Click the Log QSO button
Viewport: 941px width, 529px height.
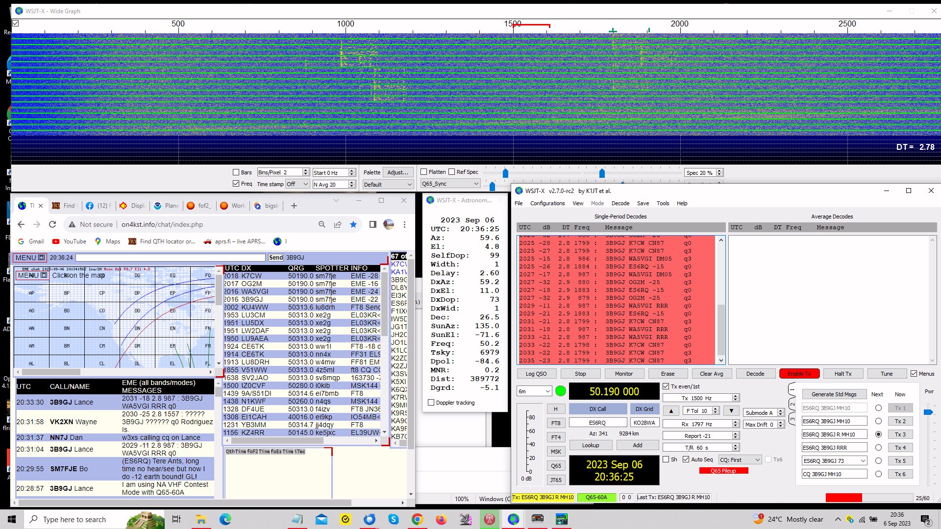536,374
